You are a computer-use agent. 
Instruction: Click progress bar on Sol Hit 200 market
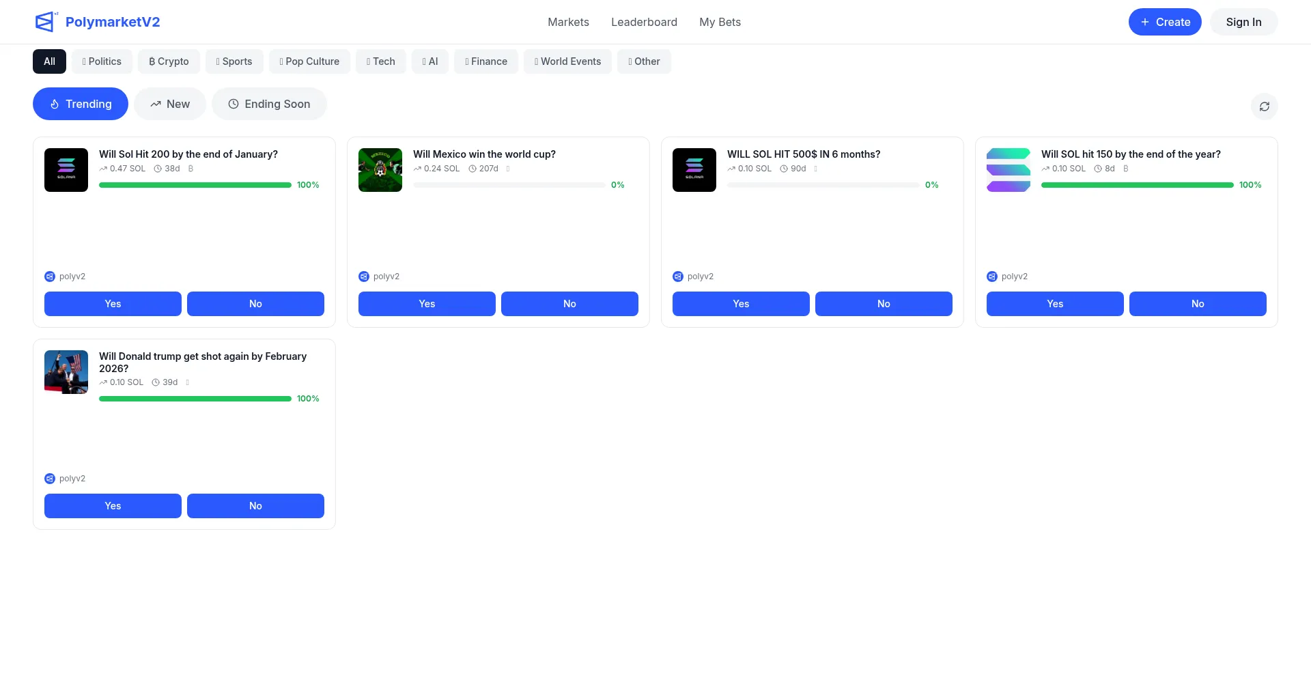coord(195,185)
